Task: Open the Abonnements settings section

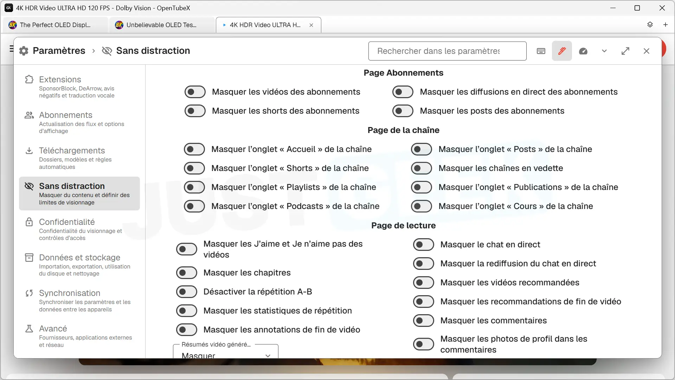Action: (x=79, y=122)
